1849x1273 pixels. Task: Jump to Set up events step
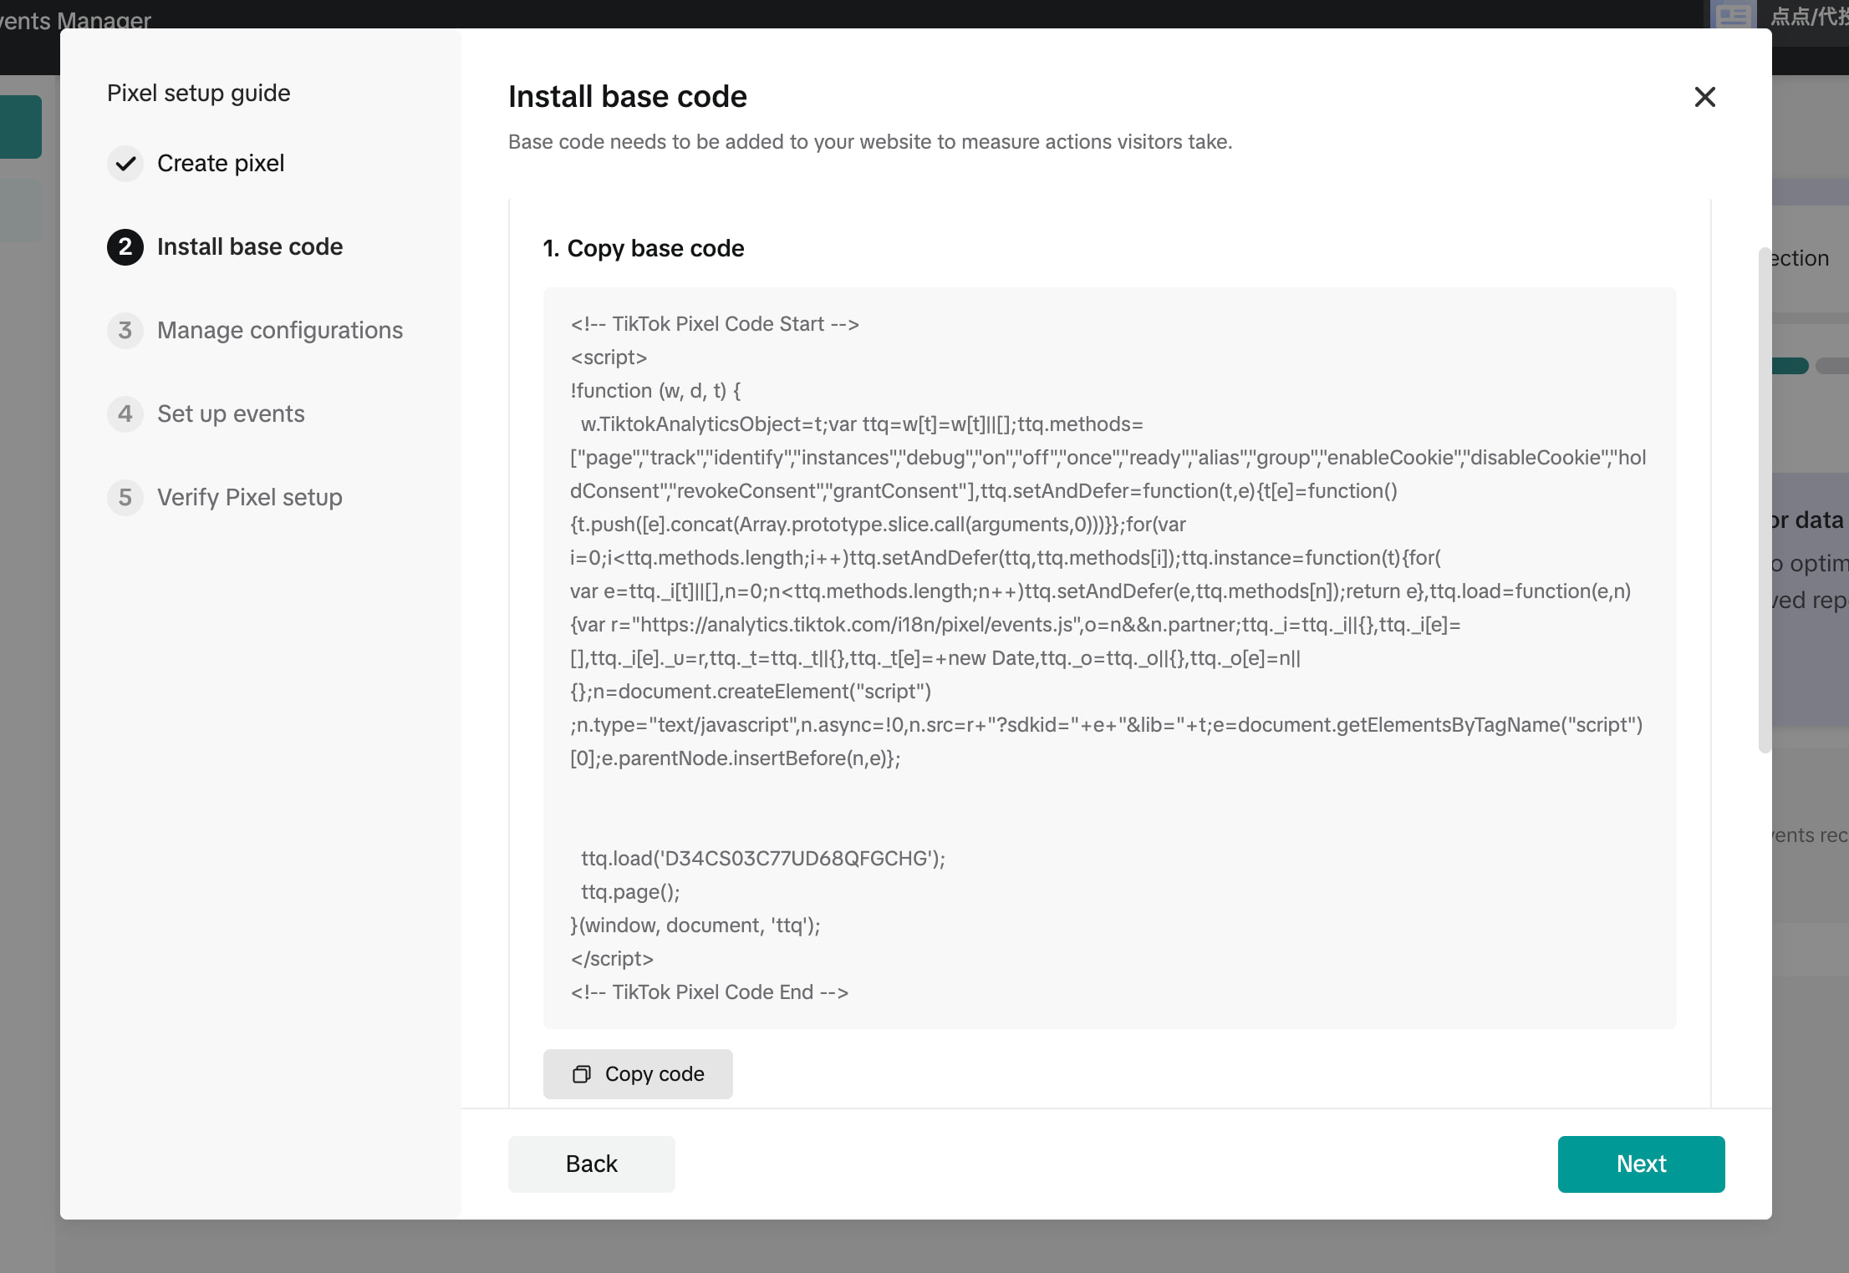click(231, 414)
